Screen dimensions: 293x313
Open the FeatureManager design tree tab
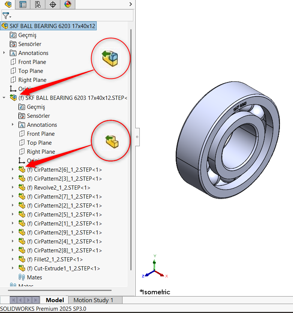8,4
